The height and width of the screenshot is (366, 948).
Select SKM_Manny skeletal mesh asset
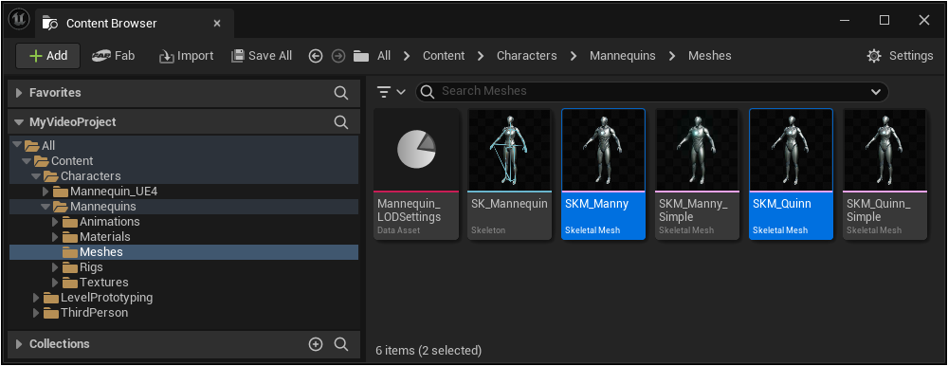(603, 174)
